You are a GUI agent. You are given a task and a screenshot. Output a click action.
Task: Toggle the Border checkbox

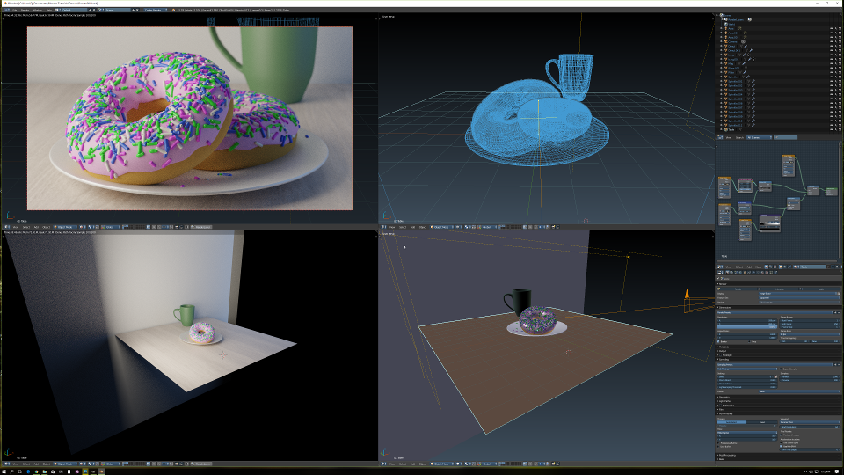(718, 341)
